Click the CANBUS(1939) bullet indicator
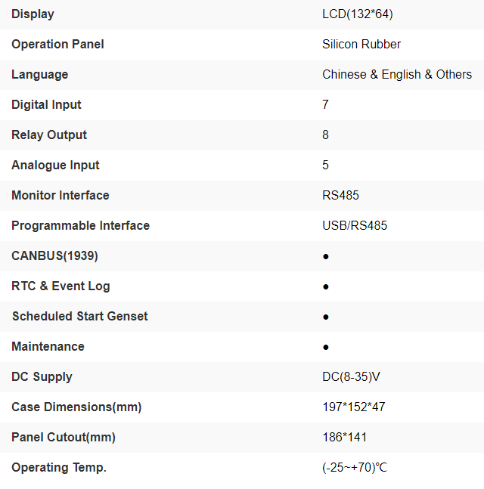 pos(326,256)
